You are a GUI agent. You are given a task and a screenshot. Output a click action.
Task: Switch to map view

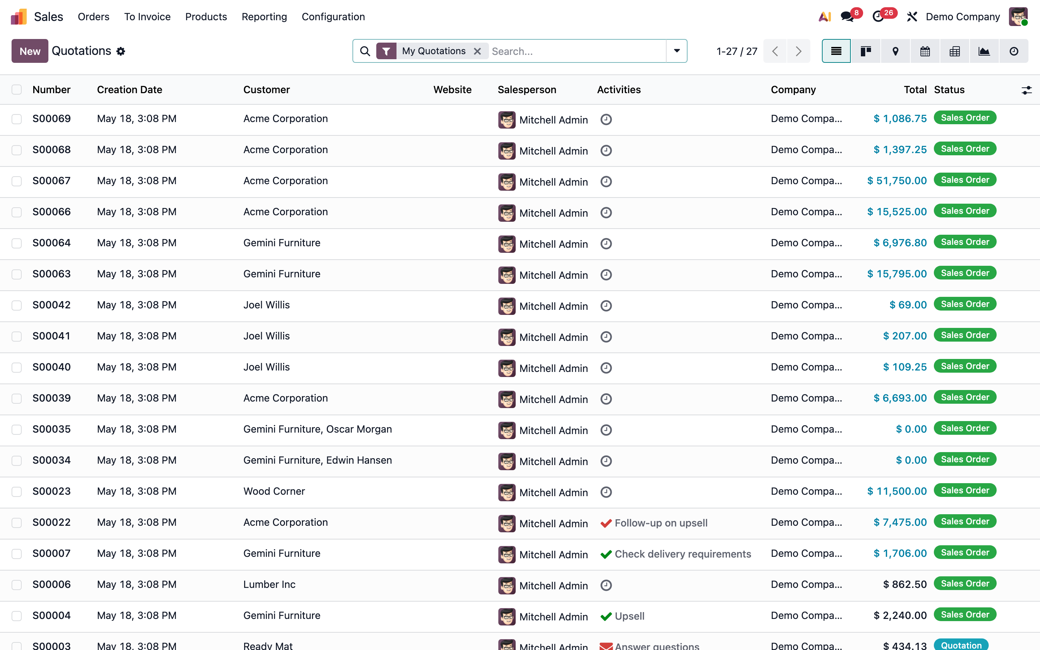pos(895,51)
